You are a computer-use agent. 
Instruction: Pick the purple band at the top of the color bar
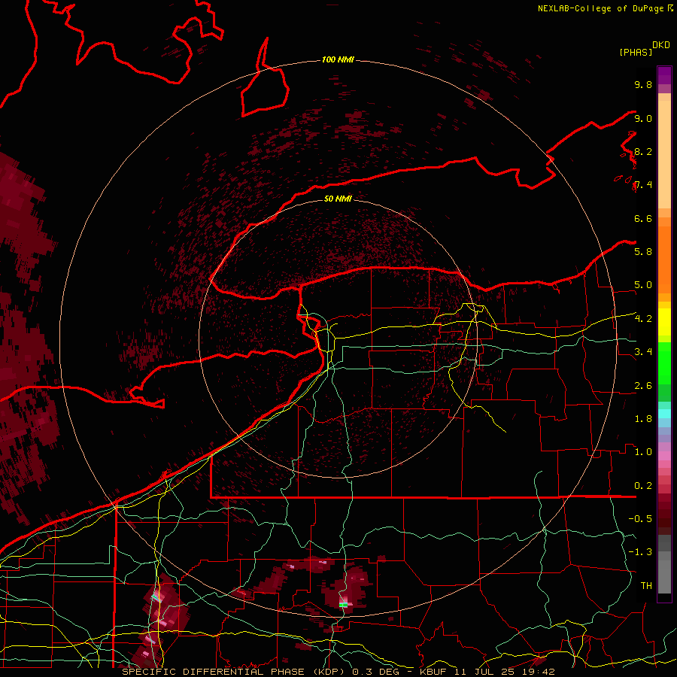pyautogui.click(x=664, y=75)
